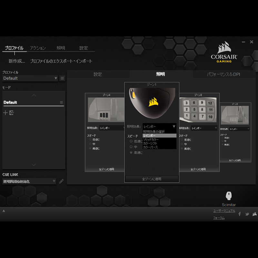
Task: Open the CUE LINK lighting sync dropdown
Action: tap(29, 181)
